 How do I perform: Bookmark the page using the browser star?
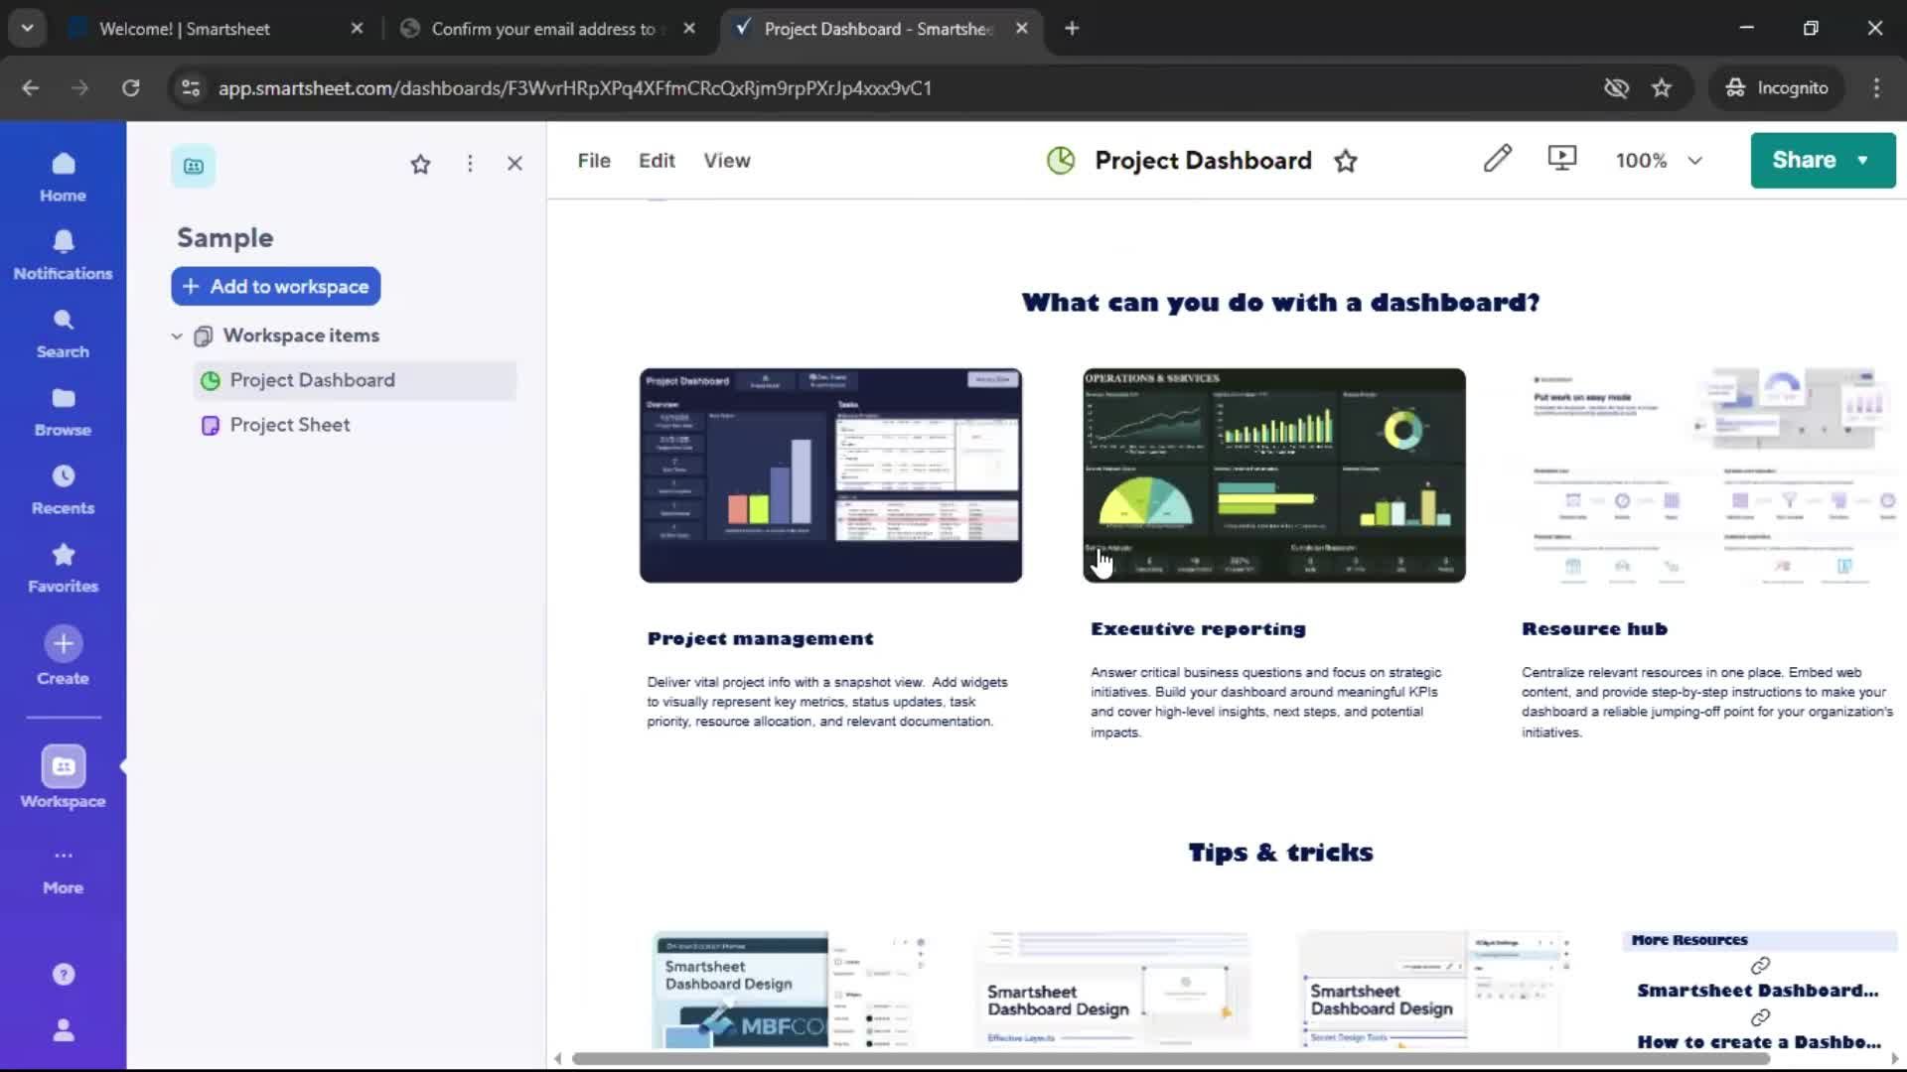click(1661, 87)
